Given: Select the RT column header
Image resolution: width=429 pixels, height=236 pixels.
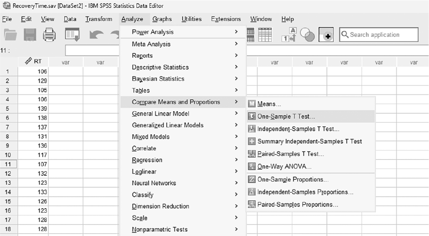Looking at the screenshot, I should pyautogui.click(x=33, y=62).
